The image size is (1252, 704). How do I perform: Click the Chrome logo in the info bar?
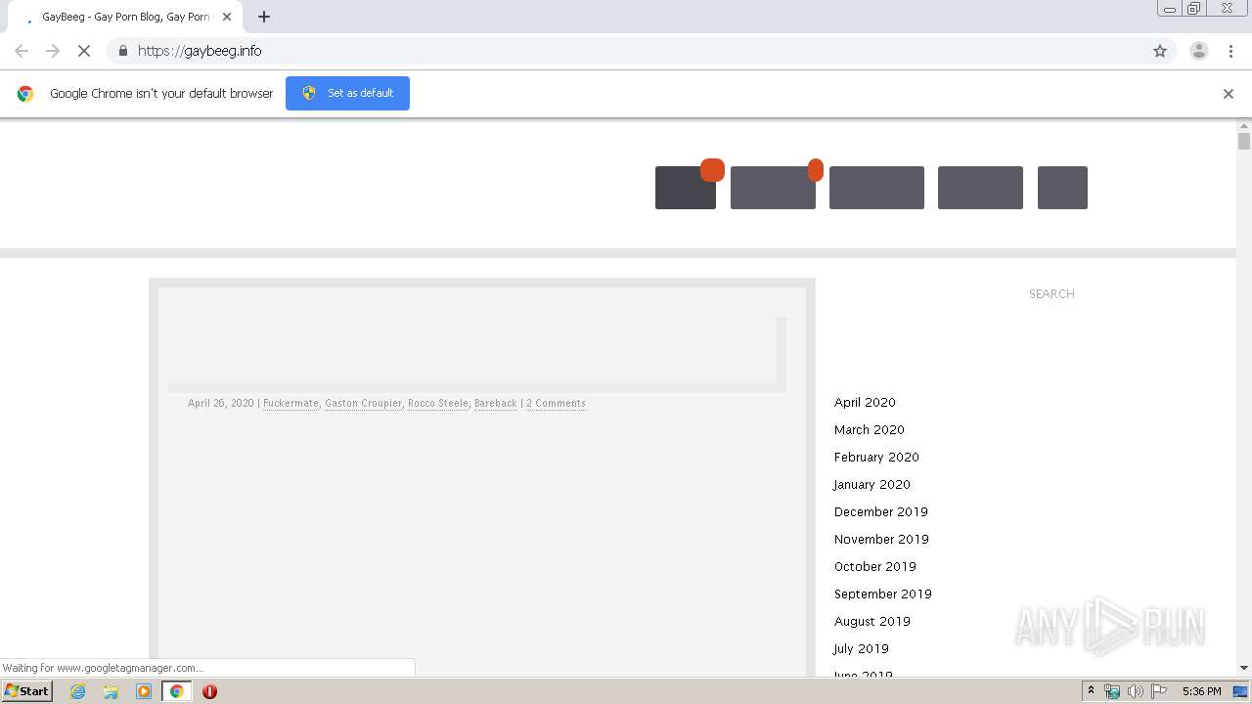[x=25, y=94]
